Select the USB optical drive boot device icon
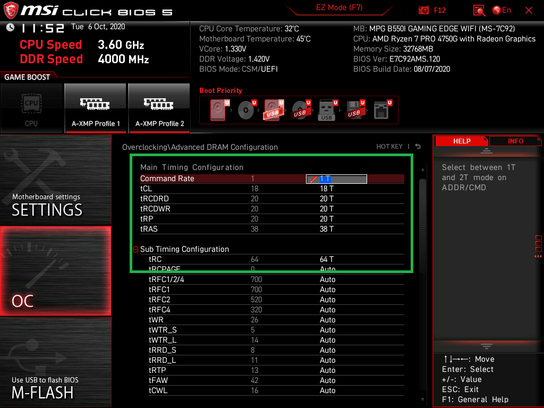 [x=301, y=110]
